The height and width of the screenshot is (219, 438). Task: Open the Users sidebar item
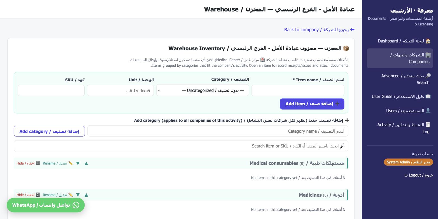coord(400,111)
